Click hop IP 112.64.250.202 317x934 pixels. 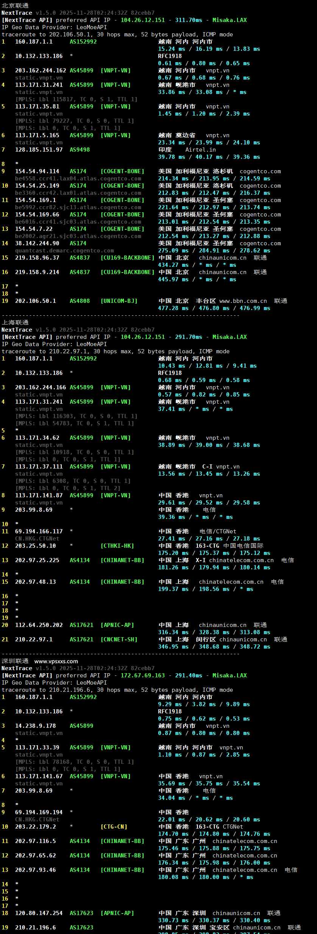[39, 625]
